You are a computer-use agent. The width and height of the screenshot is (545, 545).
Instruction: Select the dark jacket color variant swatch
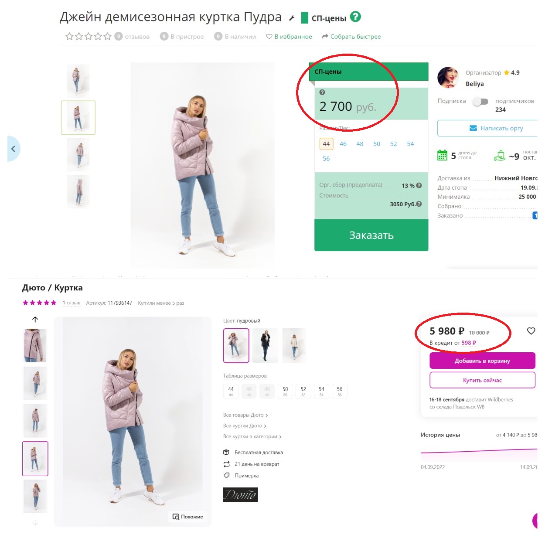[x=265, y=345]
